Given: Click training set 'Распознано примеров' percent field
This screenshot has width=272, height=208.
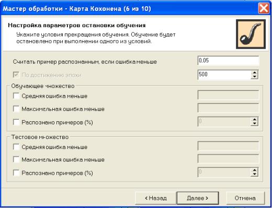Looking at the screenshot, I should 224,121.
